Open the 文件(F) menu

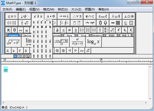point(7,10)
